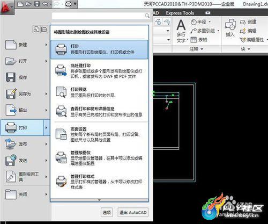Expand the 发布 submenu arrow
This screenshot has height=224, width=268.
[46, 144]
